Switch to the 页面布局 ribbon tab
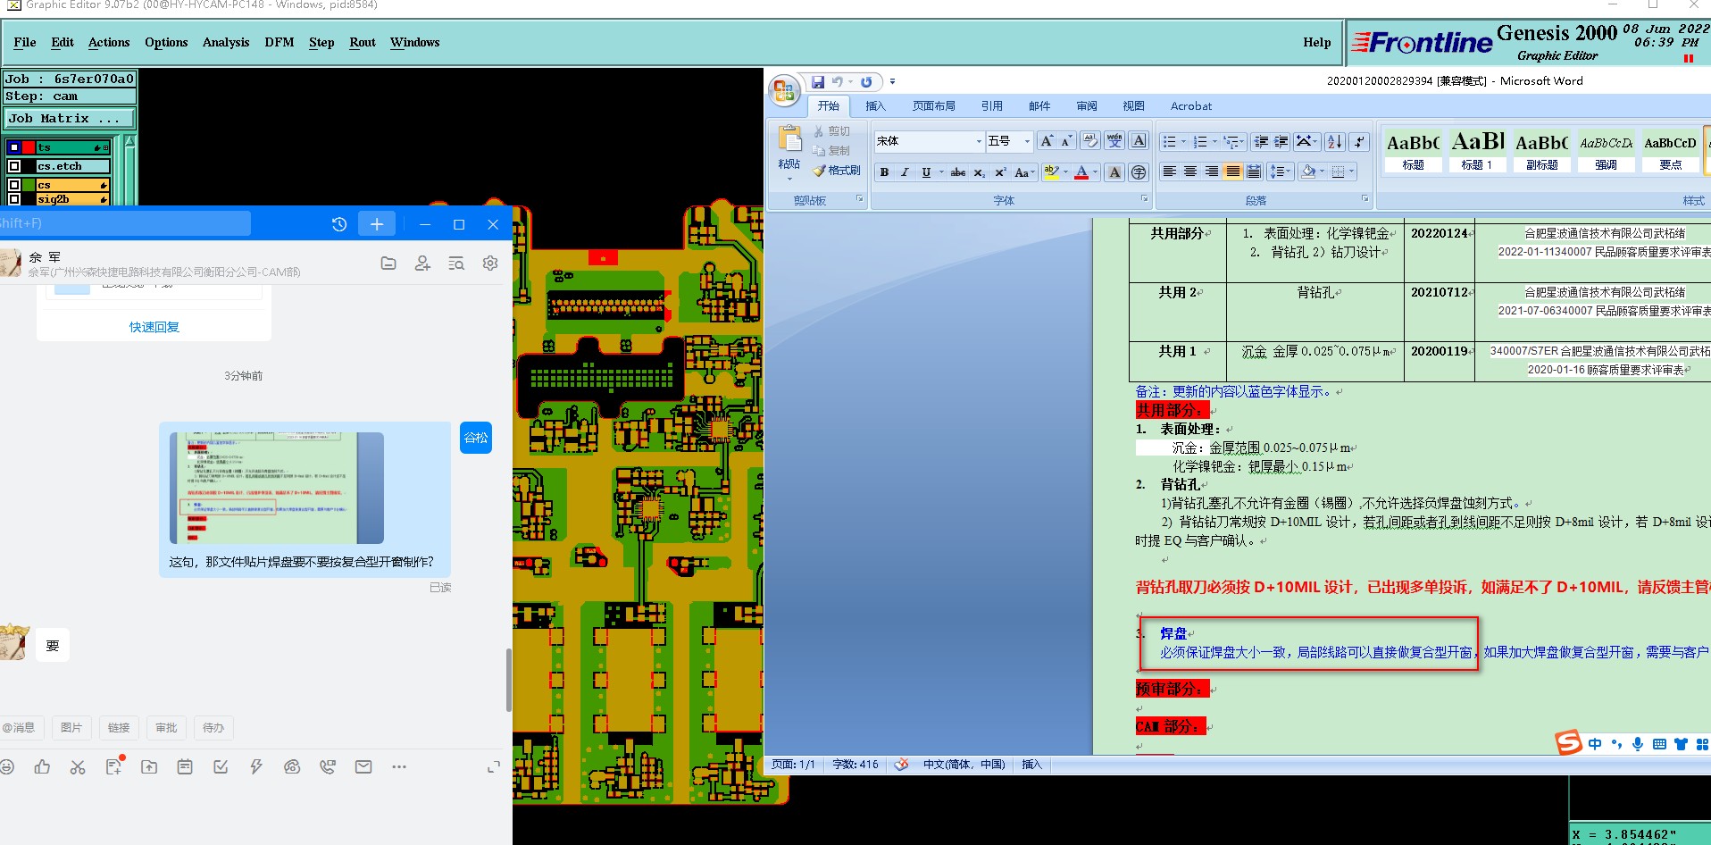1711x845 pixels. coord(933,105)
